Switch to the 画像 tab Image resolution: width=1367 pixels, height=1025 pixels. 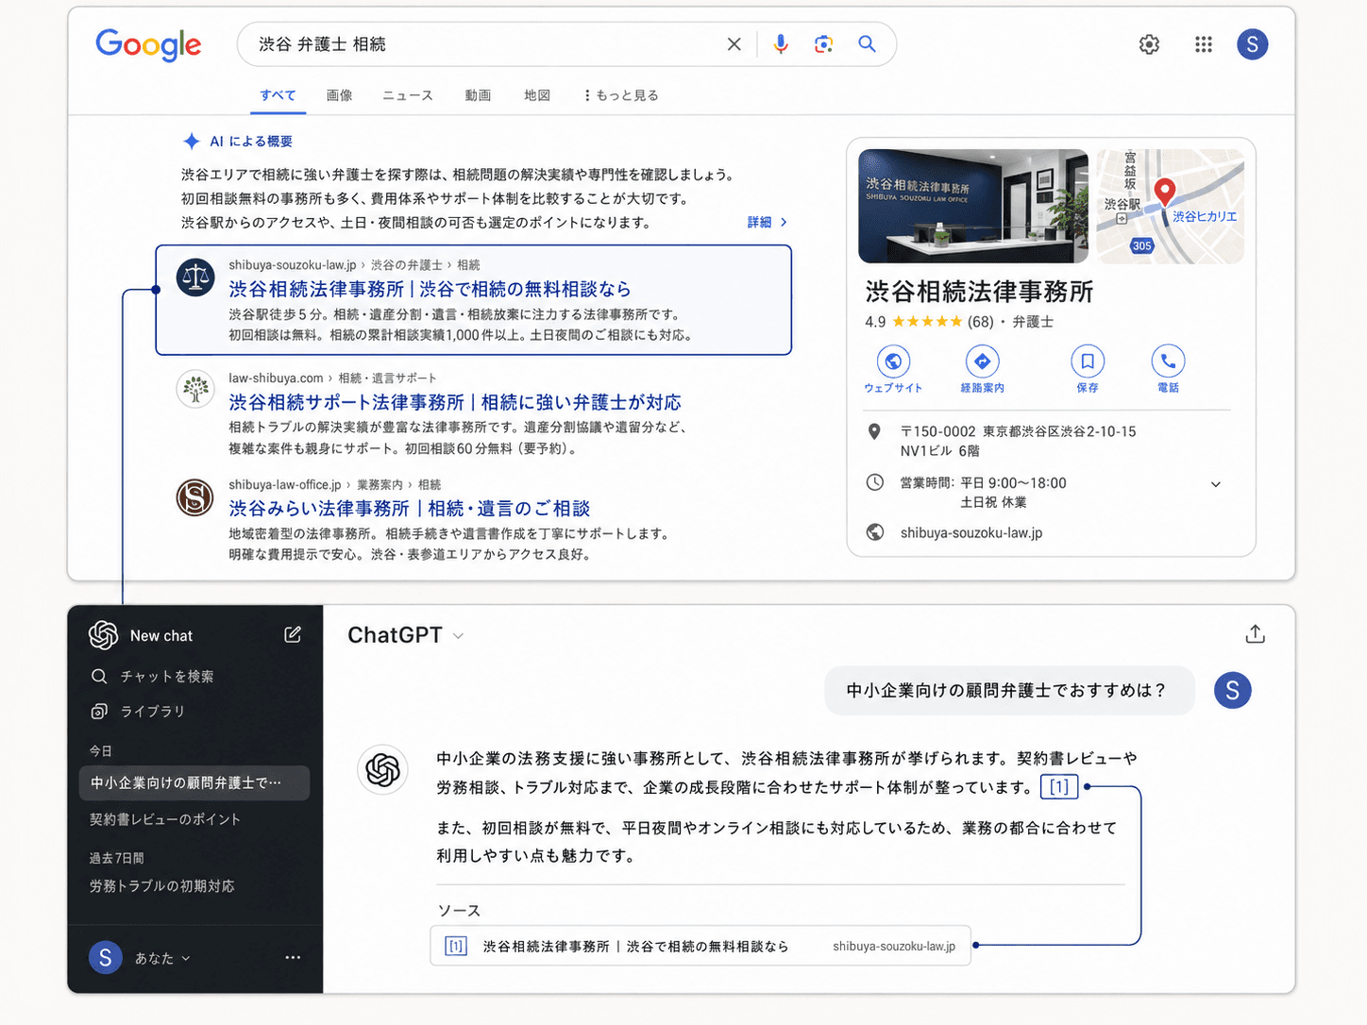click(x=339, y=95)
